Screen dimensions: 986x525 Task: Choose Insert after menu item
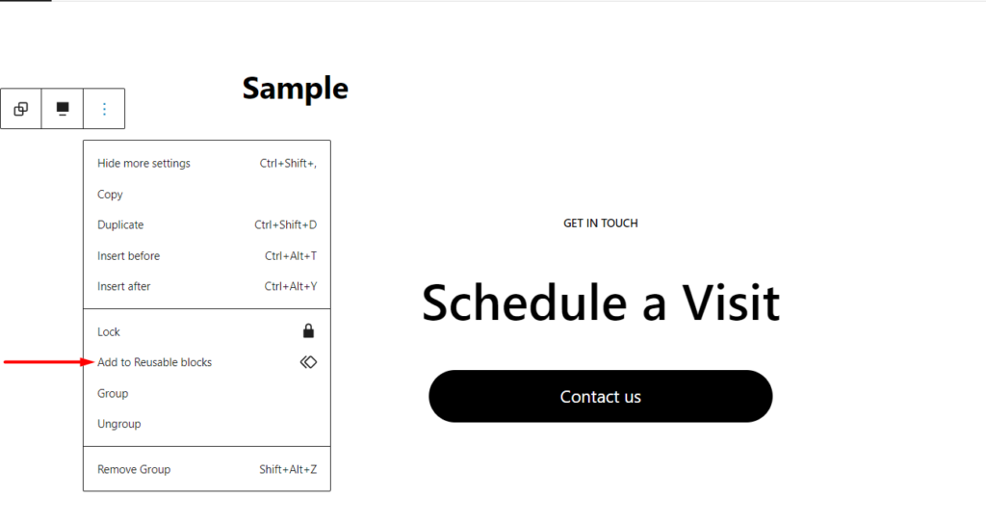(207, 287)
